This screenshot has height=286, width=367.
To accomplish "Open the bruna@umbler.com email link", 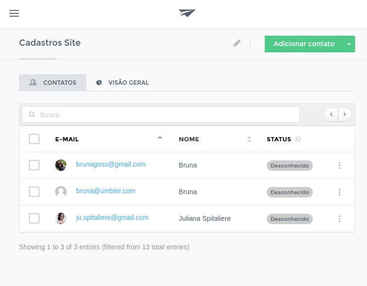I will pyautogui.click(x=106, y=191).
